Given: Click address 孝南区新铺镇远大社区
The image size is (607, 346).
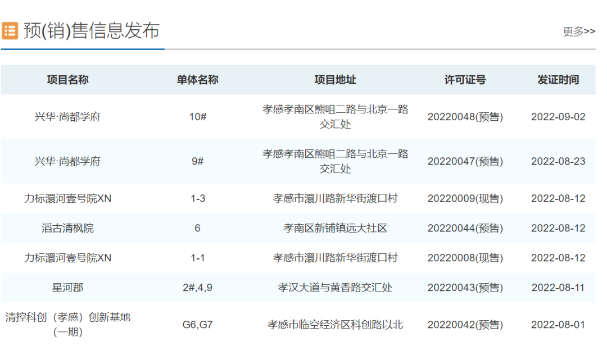Looking at the screenshot, I should pos(335,228).
